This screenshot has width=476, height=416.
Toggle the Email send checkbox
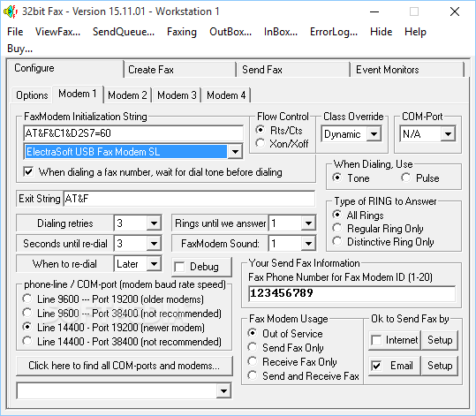click(x=377, y=366)
